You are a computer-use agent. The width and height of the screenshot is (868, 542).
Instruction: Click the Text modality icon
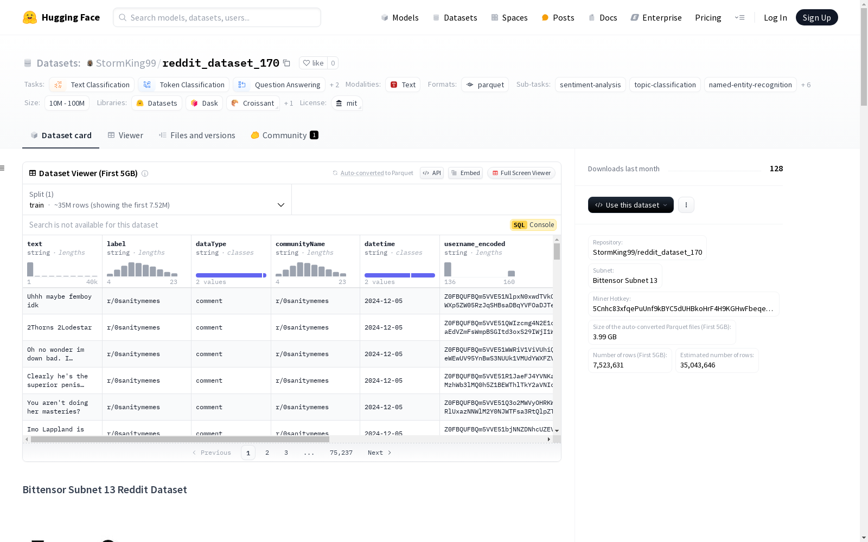click(394, 85)
